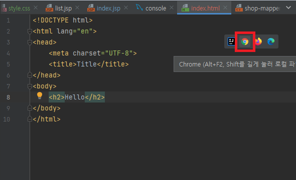Click the shop-mapper XML file icon
The image size is (296, 180).
click(239, 8)
